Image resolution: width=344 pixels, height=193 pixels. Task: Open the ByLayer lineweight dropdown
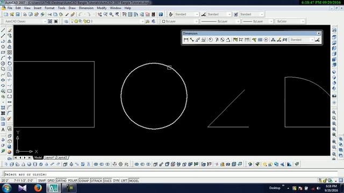coord(258,21)
